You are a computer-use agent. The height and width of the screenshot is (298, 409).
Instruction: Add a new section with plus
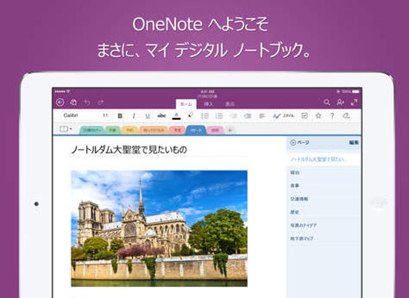tap(230, 130)
